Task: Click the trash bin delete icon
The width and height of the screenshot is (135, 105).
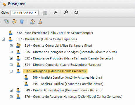Action: click(22, 21)
